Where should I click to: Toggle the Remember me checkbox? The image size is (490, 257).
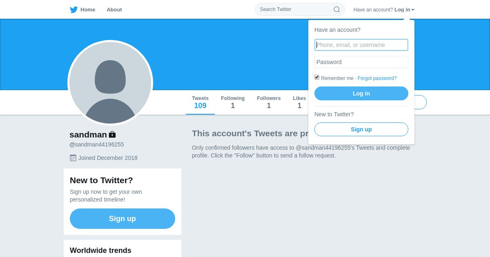click(x=317, y=77)
